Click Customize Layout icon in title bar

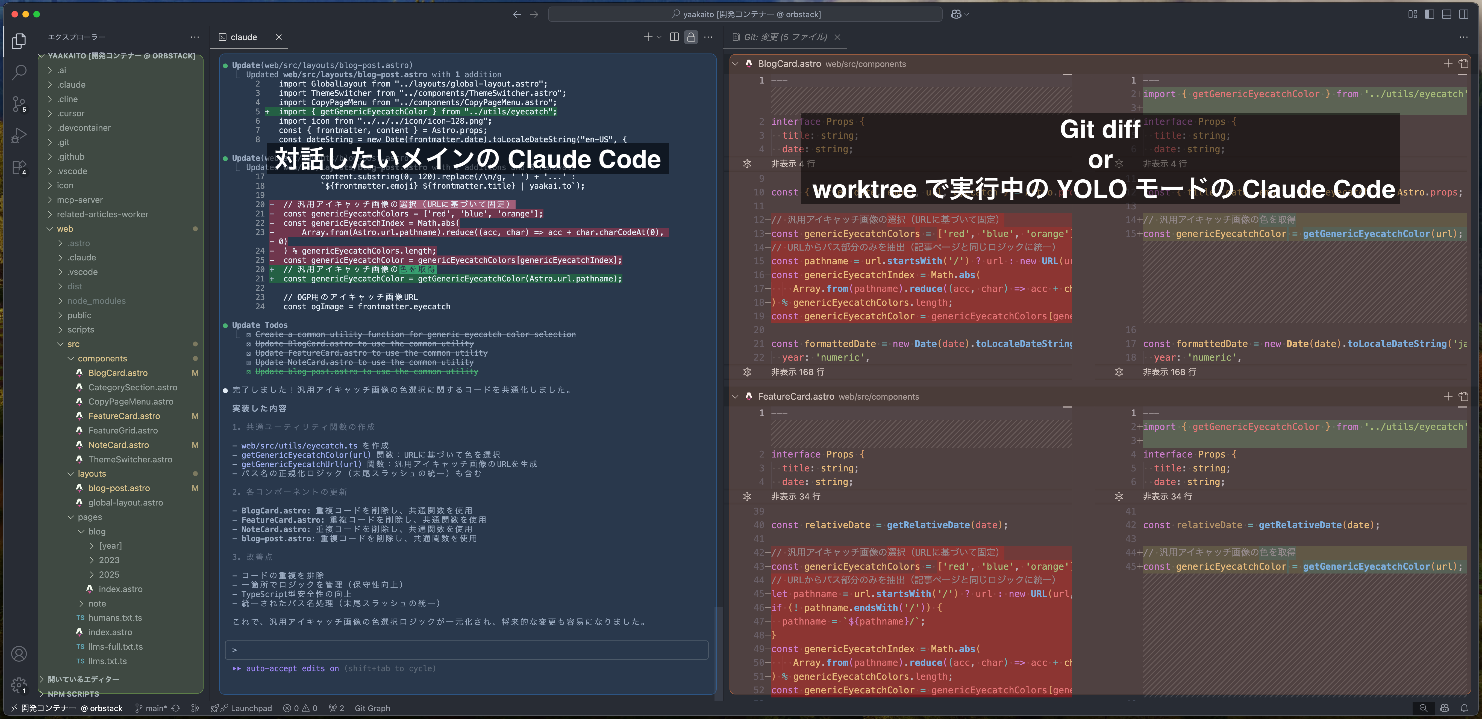1412,14
